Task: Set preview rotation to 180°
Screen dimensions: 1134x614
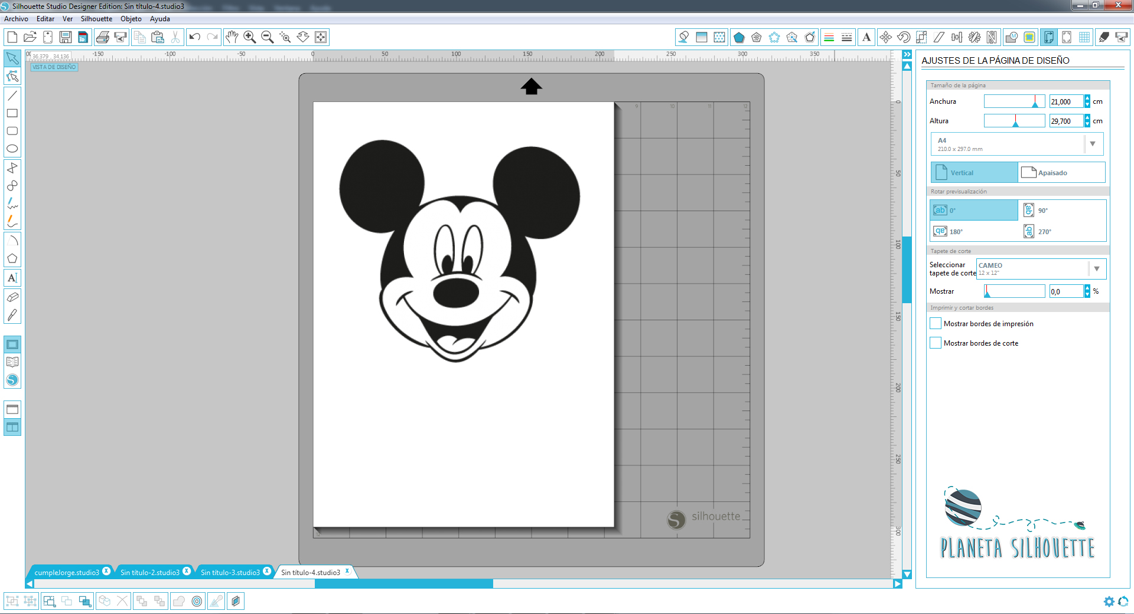Action: [974, 231]
